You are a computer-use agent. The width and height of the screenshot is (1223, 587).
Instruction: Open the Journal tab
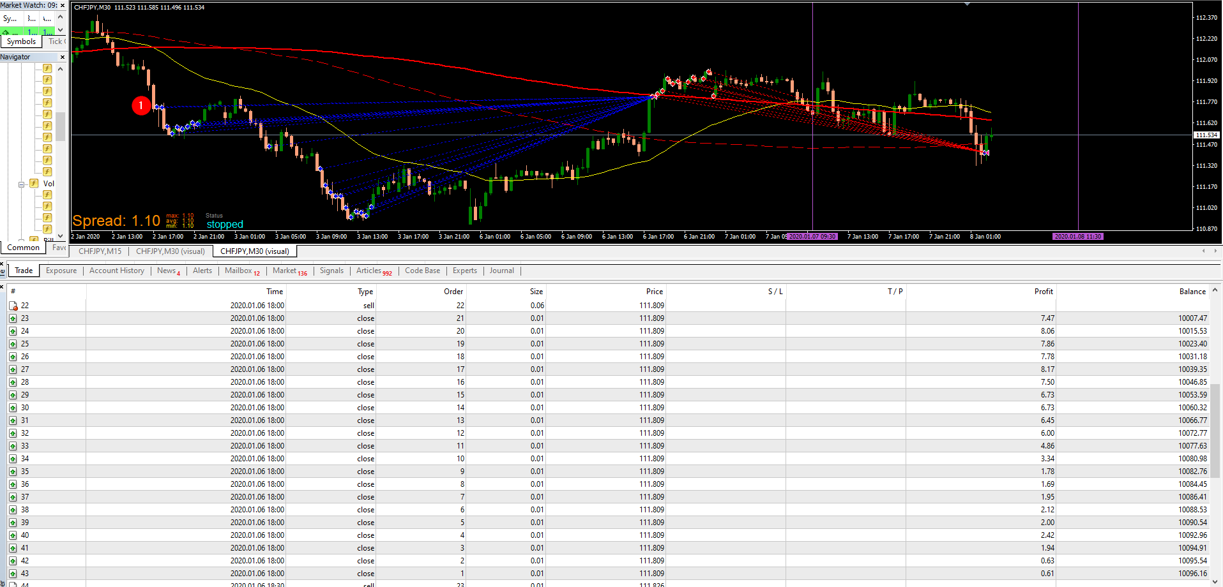point(502,271)
